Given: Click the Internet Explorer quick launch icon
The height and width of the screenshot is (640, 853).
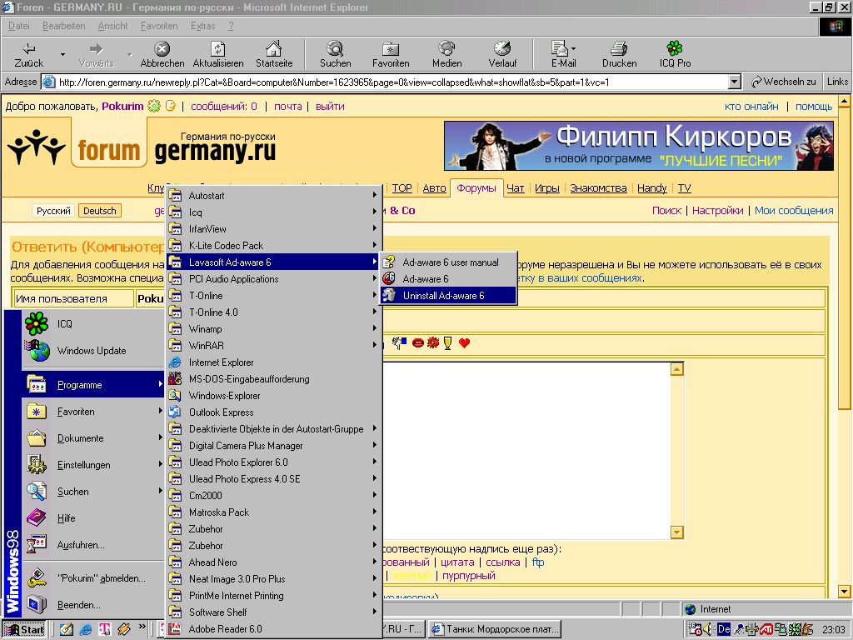Looking at the screenshot, I should [x=86, y=629].
